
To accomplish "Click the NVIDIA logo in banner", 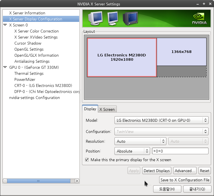I will pyautogui.click(x=200, y=19).
